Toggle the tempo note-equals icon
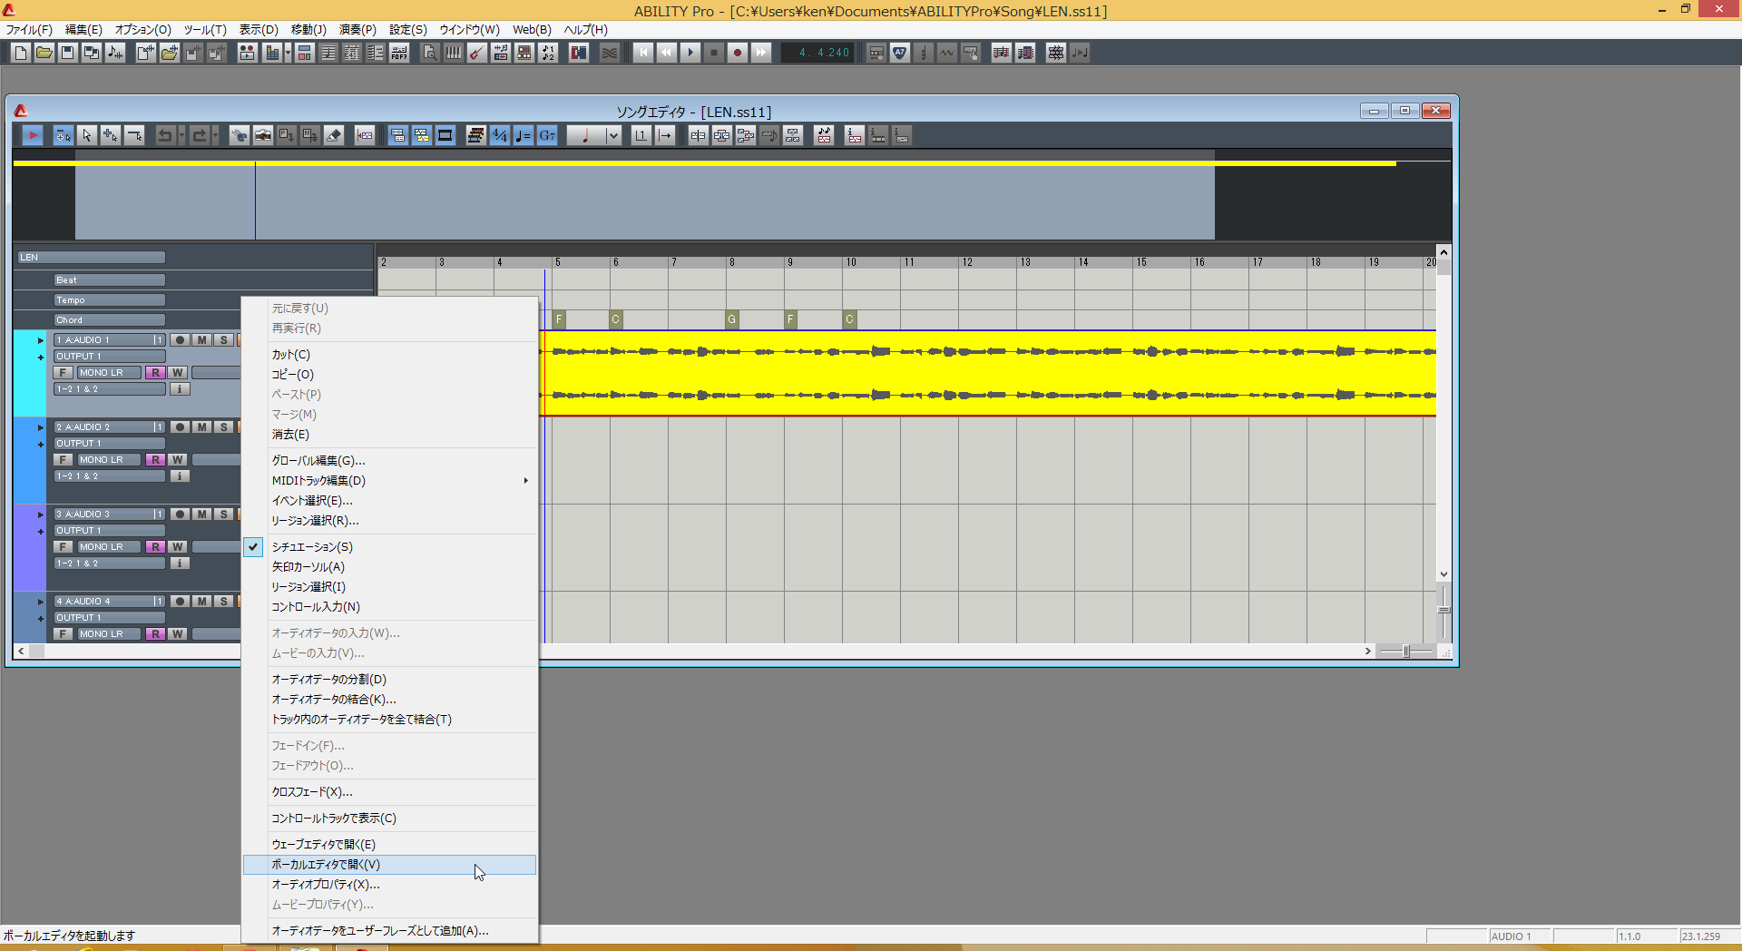 click(523, 135)
